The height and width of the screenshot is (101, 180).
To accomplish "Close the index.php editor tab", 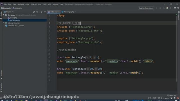I will tap(59, 12).
